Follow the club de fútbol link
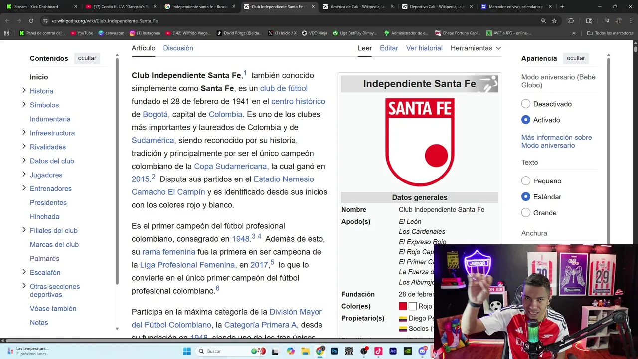 284,88
